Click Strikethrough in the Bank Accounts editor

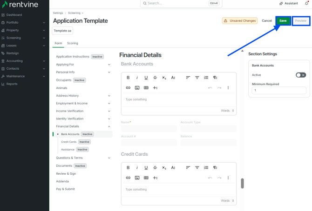point(155,78)
